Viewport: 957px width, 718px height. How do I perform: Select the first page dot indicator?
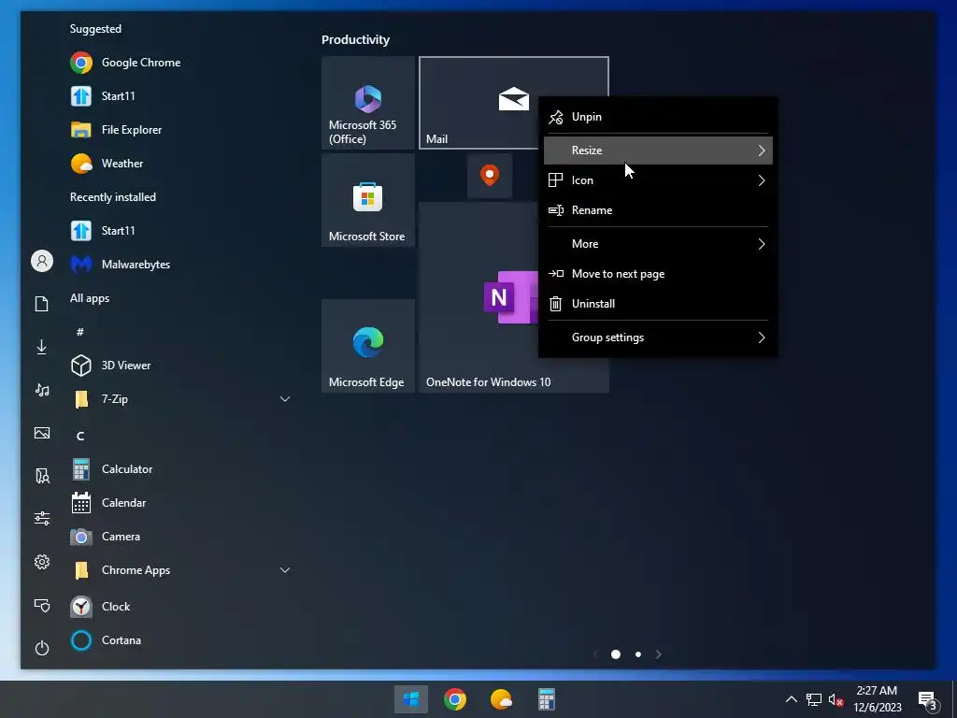(616, 654)
